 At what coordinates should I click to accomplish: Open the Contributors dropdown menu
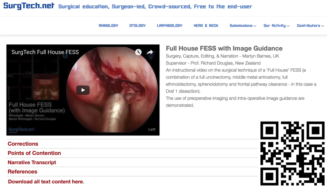coord(310,26)
